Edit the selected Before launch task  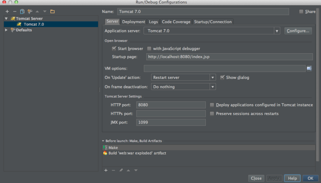pyautogui.click(x=121, y=170)
